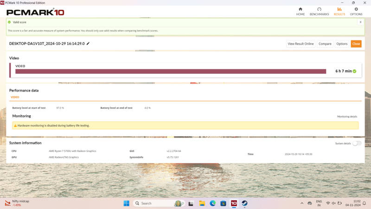Edit the result name with pencil icon

point(88,43)
